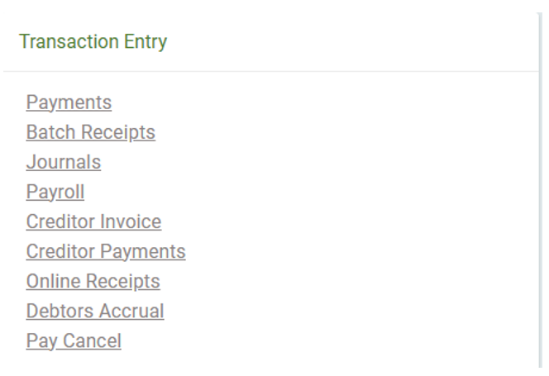549x376 pixels.
Task: Click the Pay Cancel link
Action: coord(74,340)
